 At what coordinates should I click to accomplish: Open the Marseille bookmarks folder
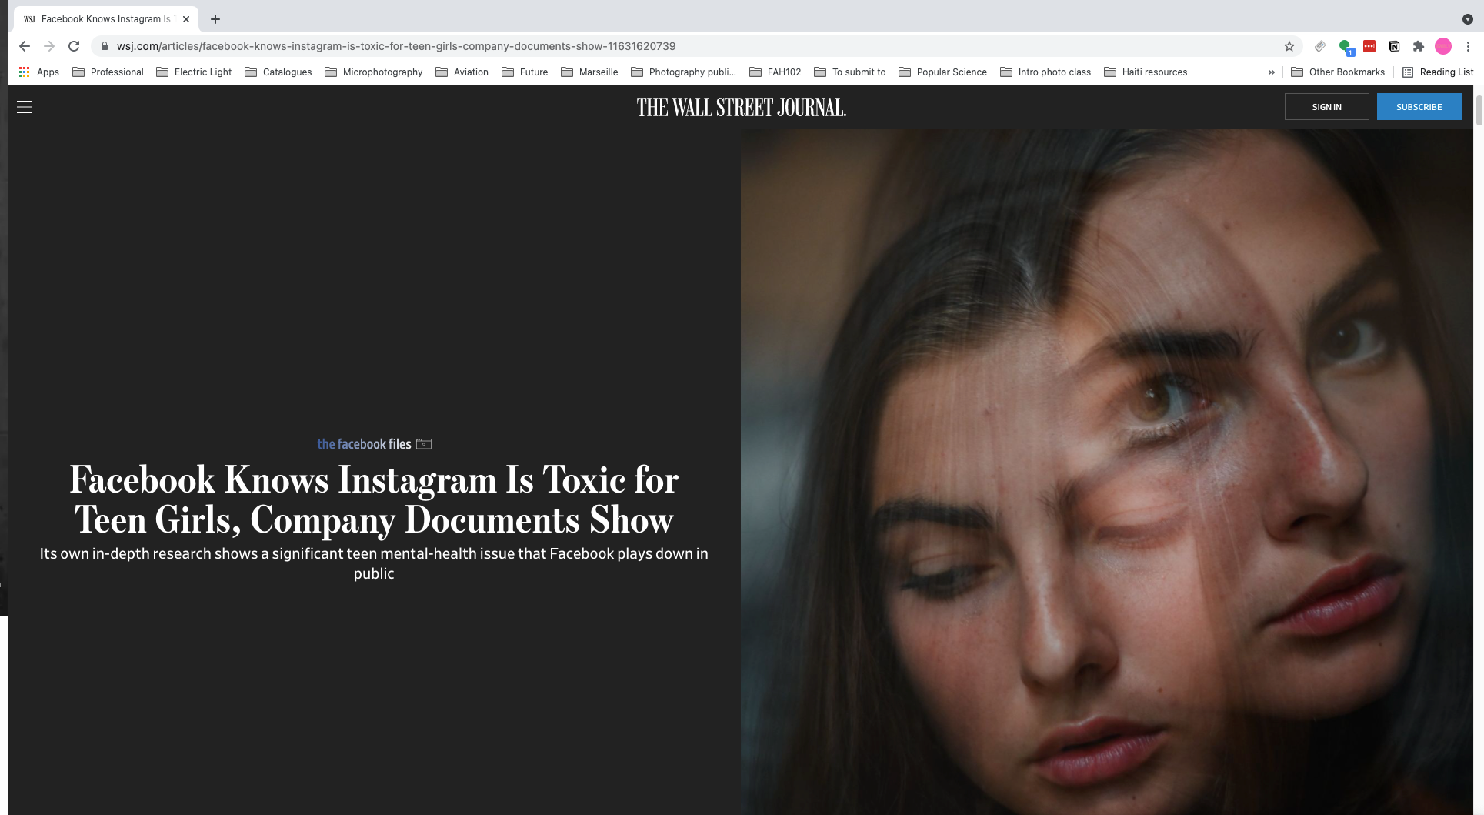pyautogui.click(x=589, y=72)
